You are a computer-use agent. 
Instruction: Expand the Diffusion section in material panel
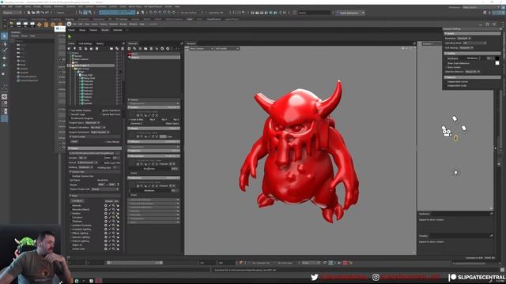[x=154, y=142]
